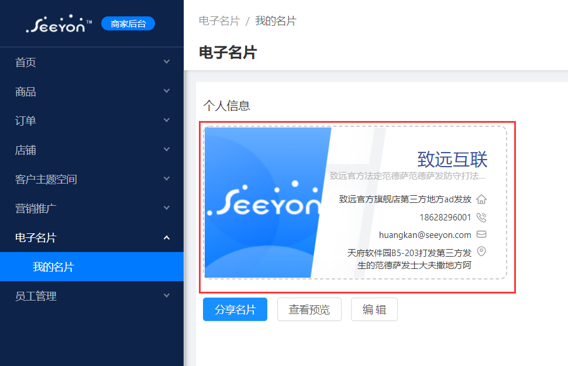Collapse the 电子名片 chevron arrow

167,238
